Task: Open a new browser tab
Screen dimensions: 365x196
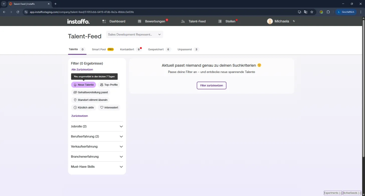Action: [x=55, y=4]
